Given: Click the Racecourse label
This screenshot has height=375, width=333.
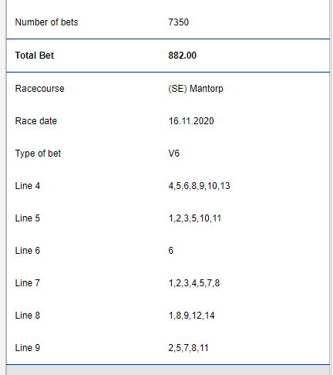Looking at the screenshot, I should pyautogui.click(x=39, y=89).
